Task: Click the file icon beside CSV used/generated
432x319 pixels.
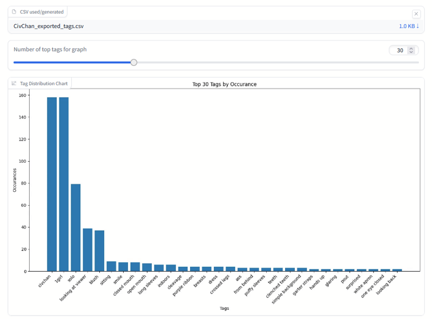Action: click(x=14, y=12)
